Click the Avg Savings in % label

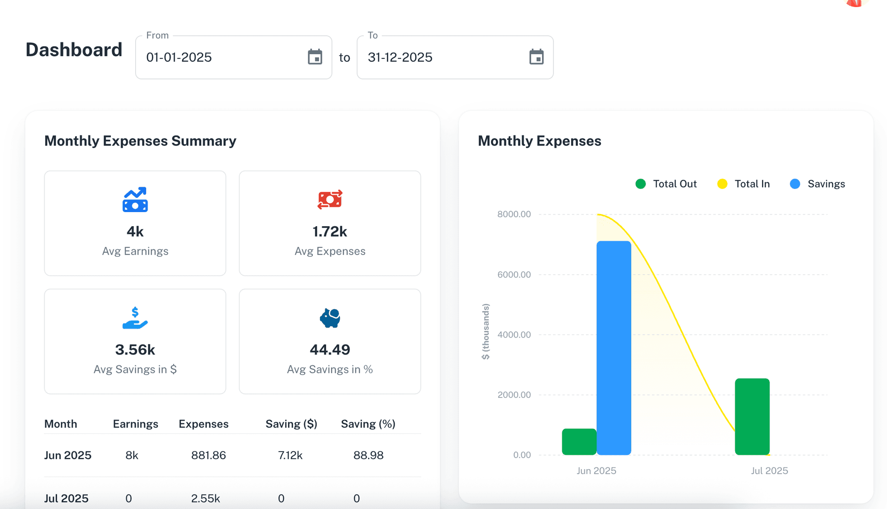click(x=330, y=369)
